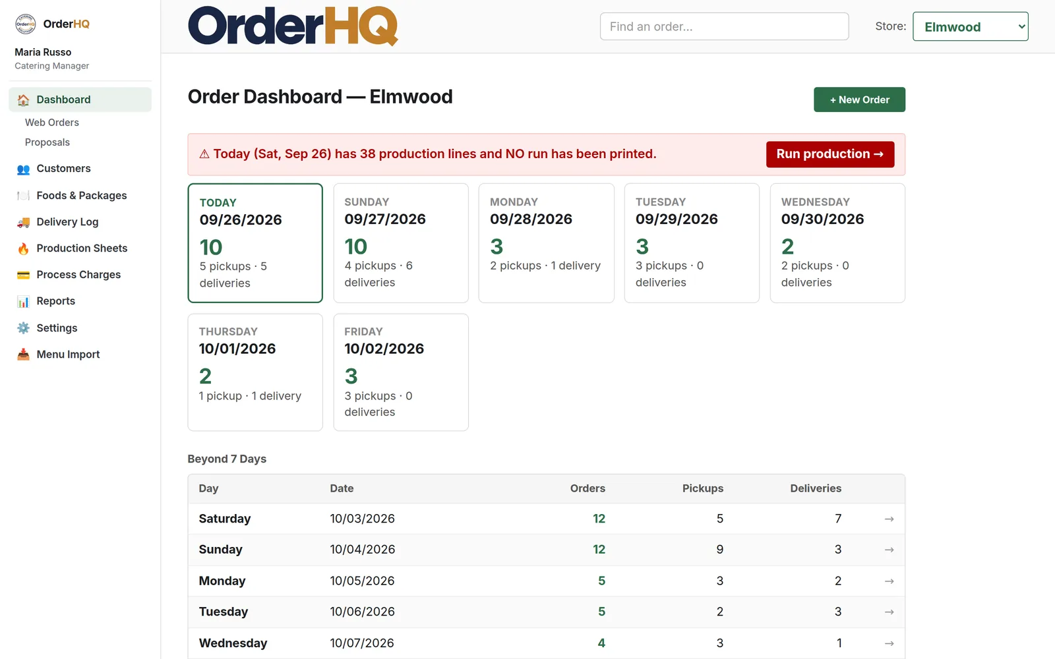This screenshot has height=659, width=1055.
Task: Click the Run production button
Action: point(830,154)
